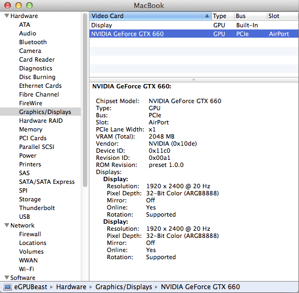Collapse the Network section triangle

point(7,225)
